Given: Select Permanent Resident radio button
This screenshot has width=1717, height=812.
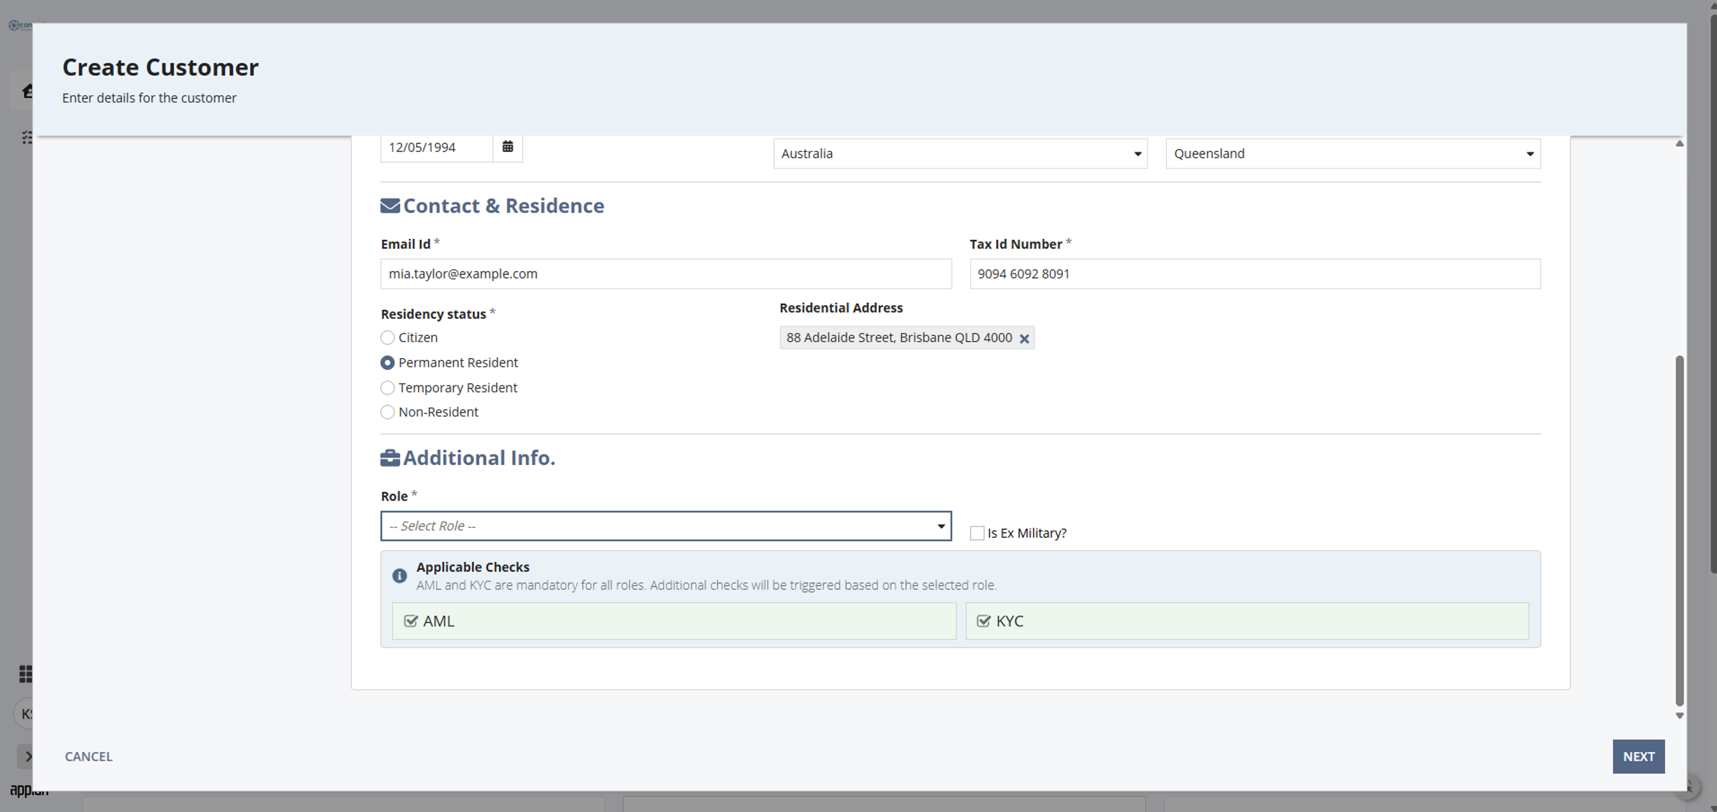Looking at the screenshot, I should 387,363.
